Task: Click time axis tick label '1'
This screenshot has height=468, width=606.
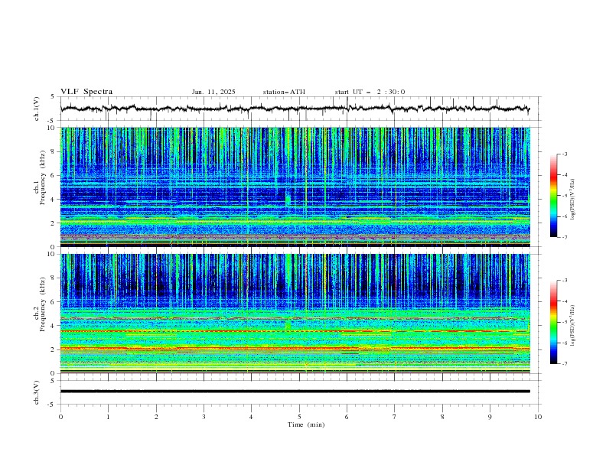Action: [x=108, y=417]
